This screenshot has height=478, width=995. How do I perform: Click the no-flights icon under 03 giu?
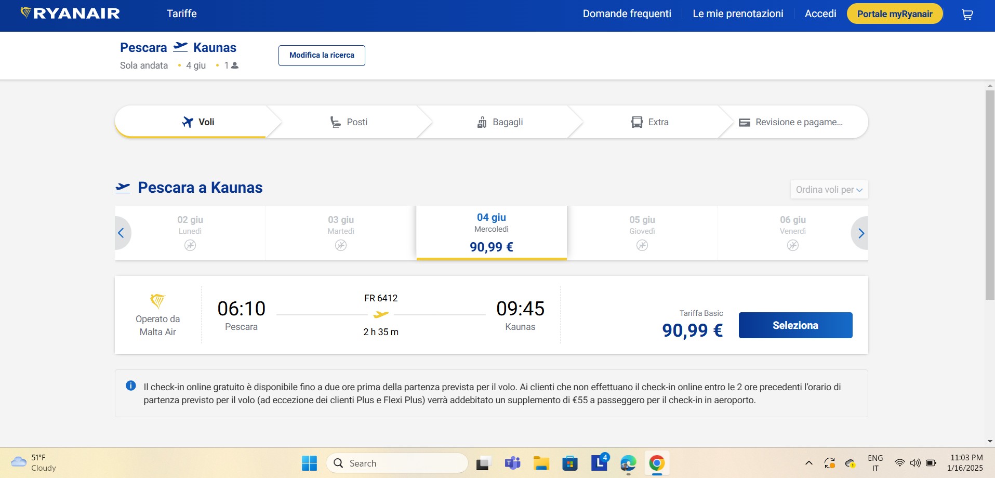point(341,245)
